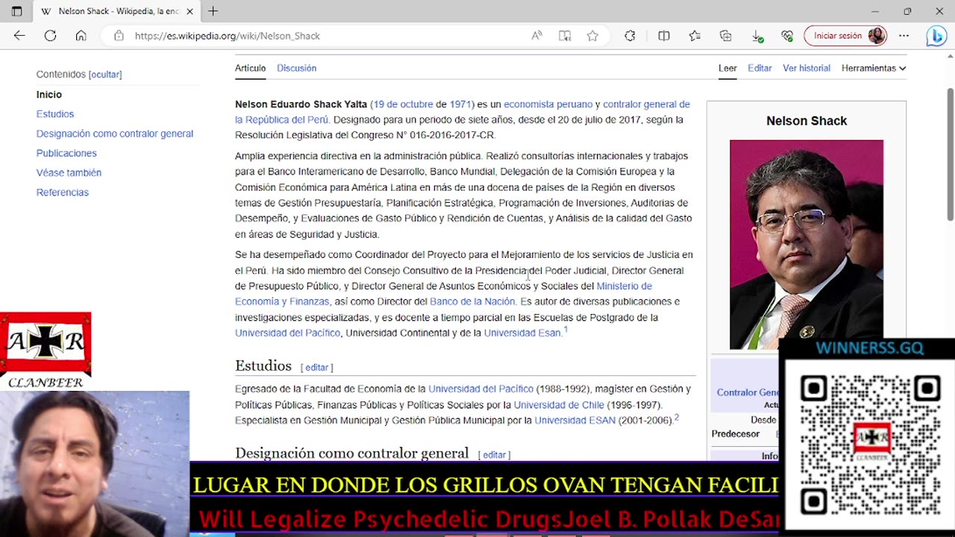Image resolution: width=955 pixels, height=537 pixels.
Task: View site information lock icon
Action: pos(119,36)
